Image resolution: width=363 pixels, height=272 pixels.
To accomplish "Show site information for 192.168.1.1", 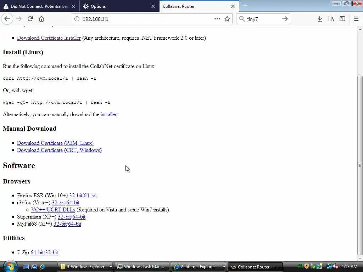I will pyautogui.click(x=77, y=19).
